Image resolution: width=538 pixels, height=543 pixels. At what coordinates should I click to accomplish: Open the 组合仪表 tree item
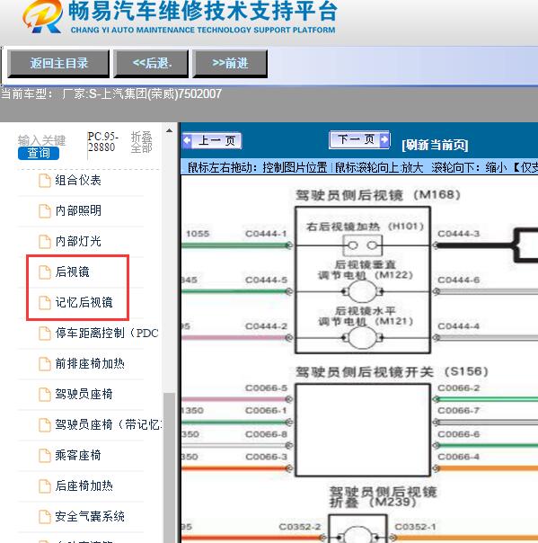pos(78,181)
